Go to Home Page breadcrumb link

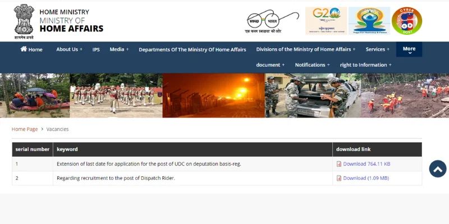25,129
